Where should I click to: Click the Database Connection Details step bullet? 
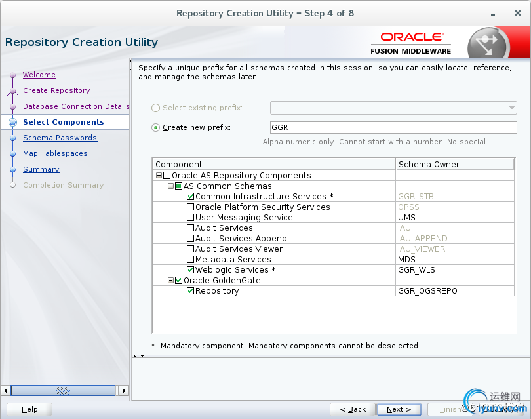pyautogui.click(x=13, y=106)
